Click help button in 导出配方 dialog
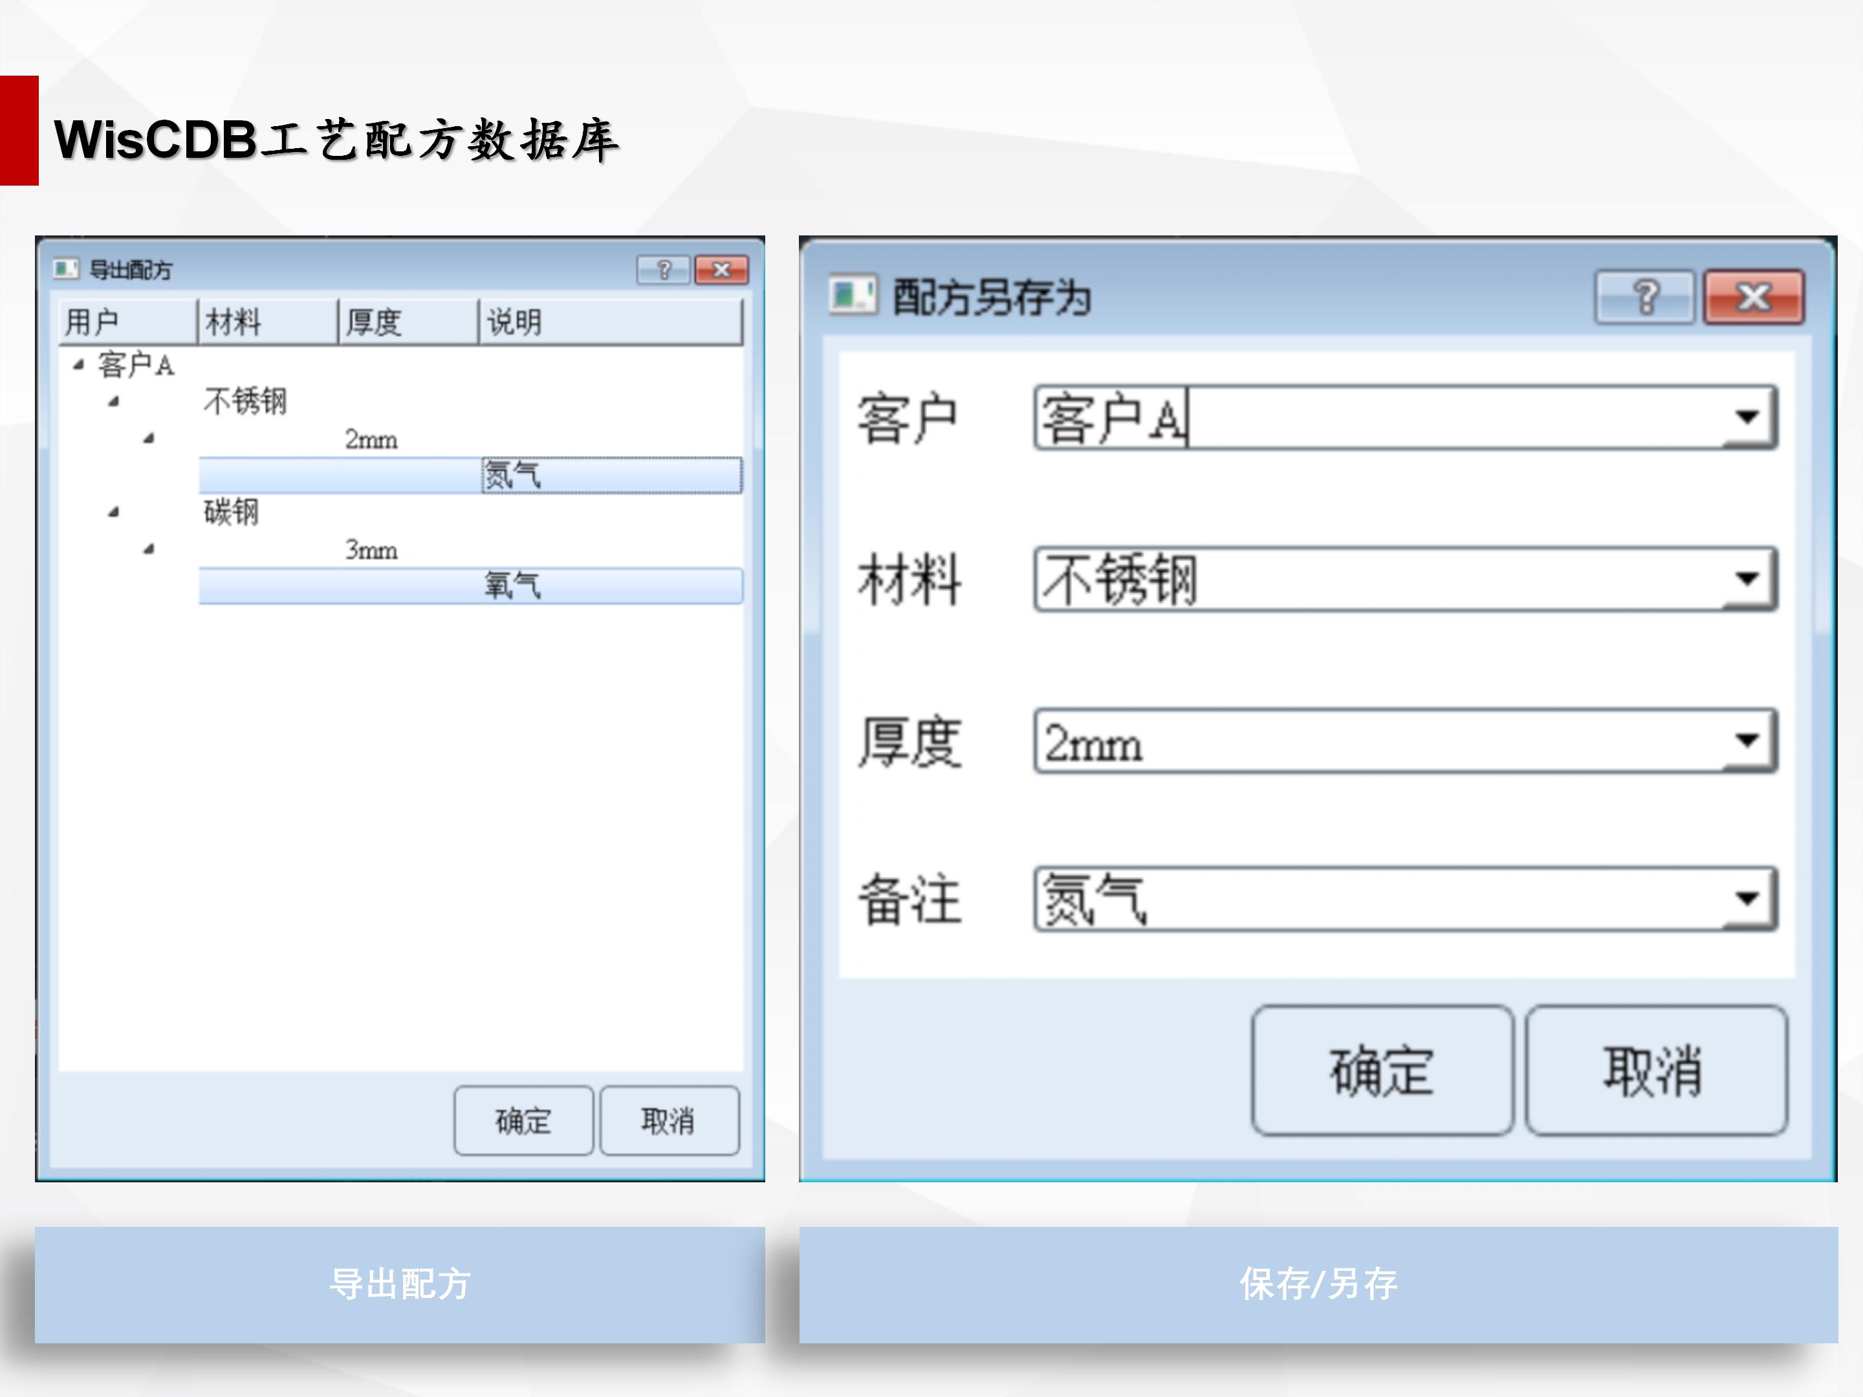 pyautogui.click(x=663, y=270)
